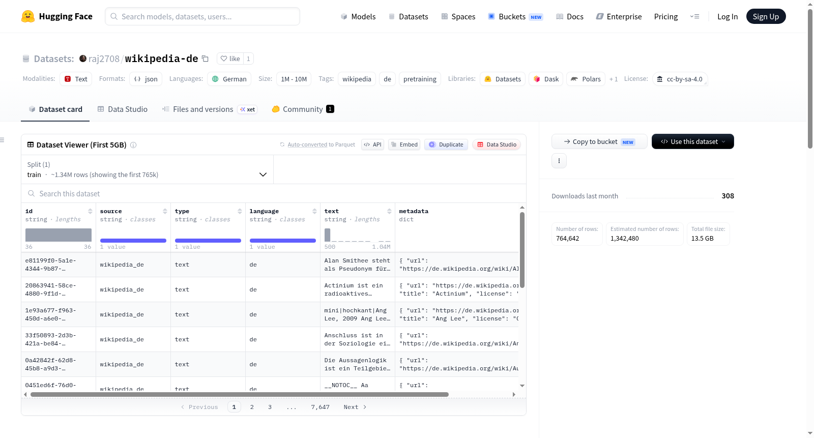Click the table's horizontal scrollbar
The width and height of the screenshot is (814, 438).
pos(240,394)
